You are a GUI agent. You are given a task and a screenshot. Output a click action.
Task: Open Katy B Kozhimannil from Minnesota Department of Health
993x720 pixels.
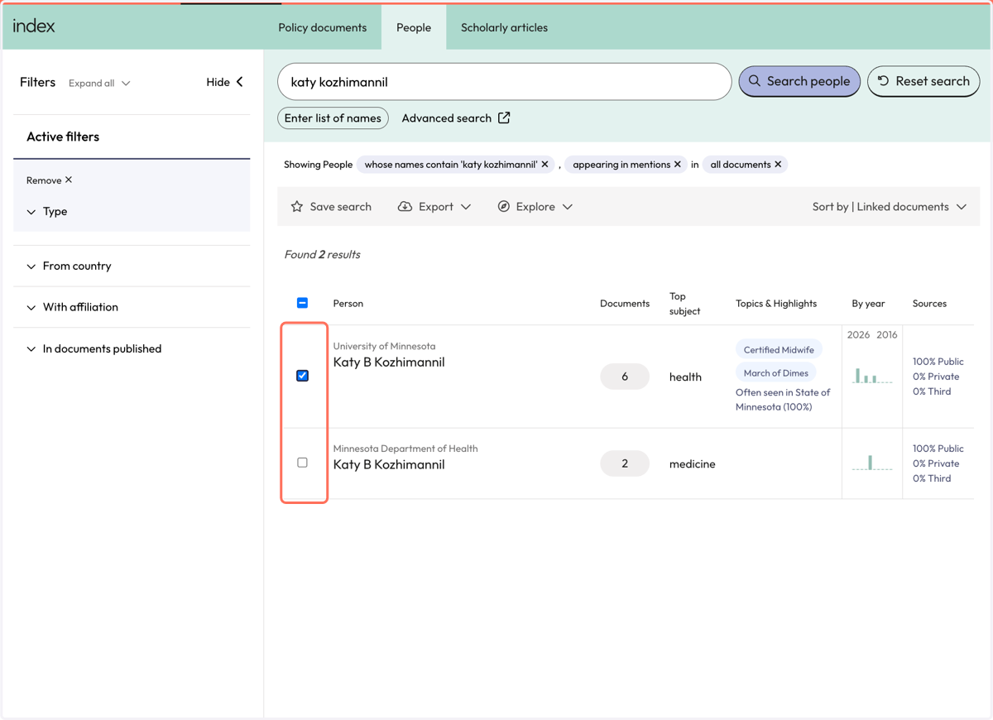click(389, 465)
